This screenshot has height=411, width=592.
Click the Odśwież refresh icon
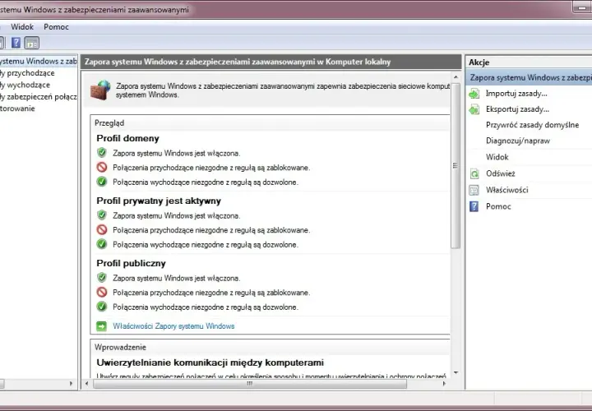(x=474, y=173)
